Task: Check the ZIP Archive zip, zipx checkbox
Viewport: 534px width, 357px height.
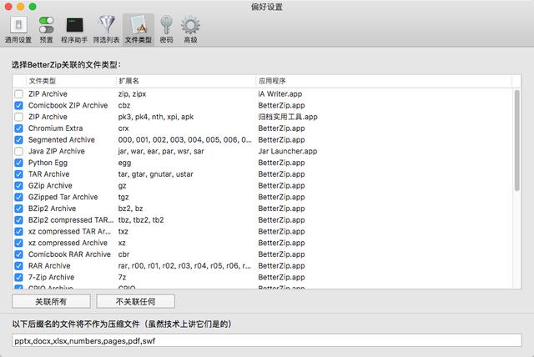Action: (18, 94)
